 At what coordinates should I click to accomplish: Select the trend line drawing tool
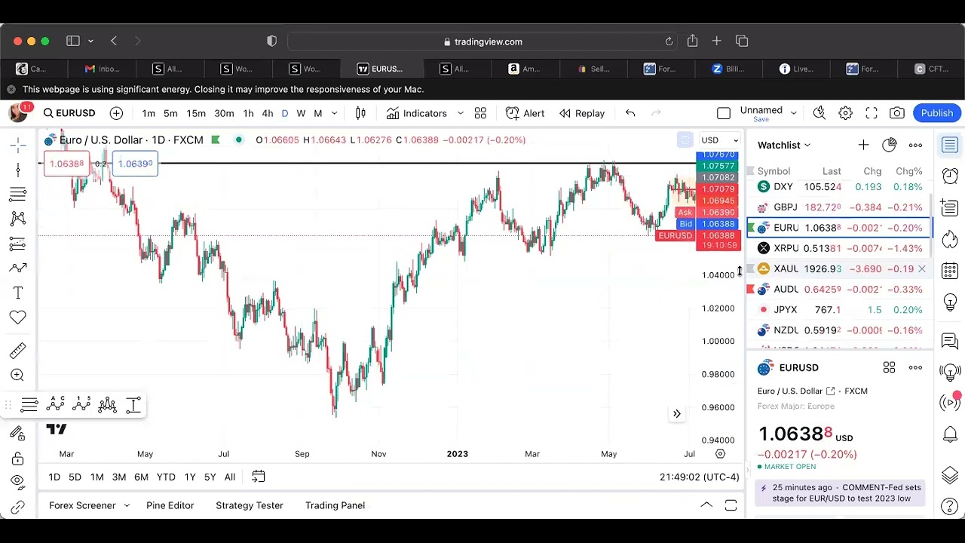coord(18,170)
